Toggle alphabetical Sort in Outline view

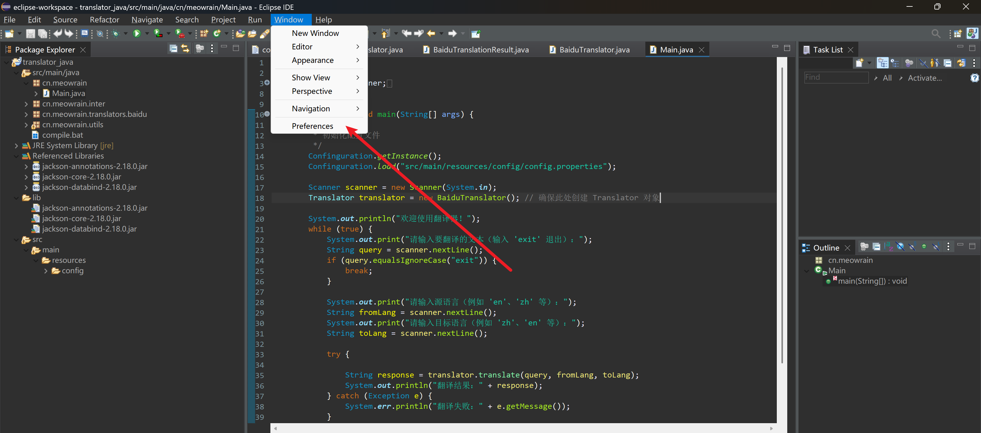[888, 247]
